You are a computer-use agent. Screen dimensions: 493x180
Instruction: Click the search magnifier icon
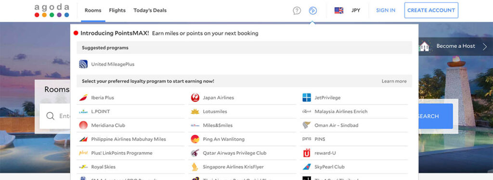click(x=50, y=116)
